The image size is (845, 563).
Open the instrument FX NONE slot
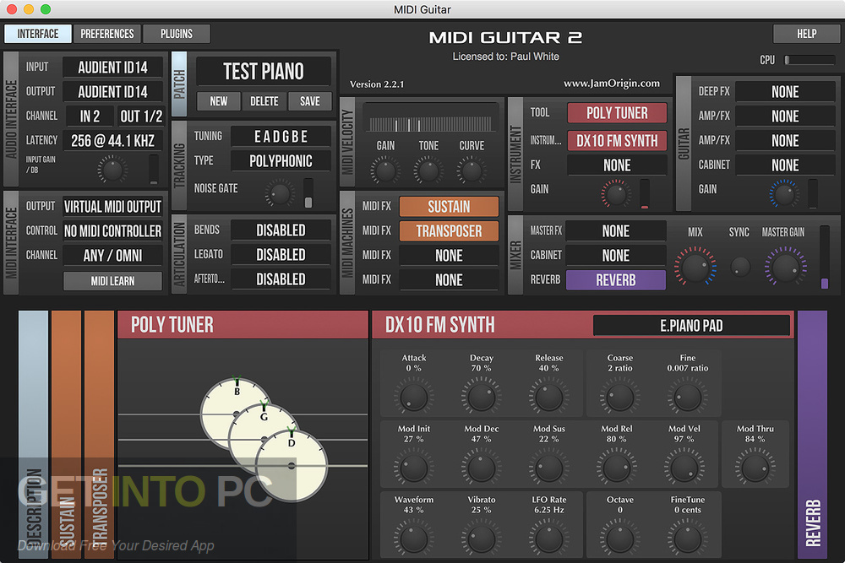pyautogui.click(x=617, y=165)
